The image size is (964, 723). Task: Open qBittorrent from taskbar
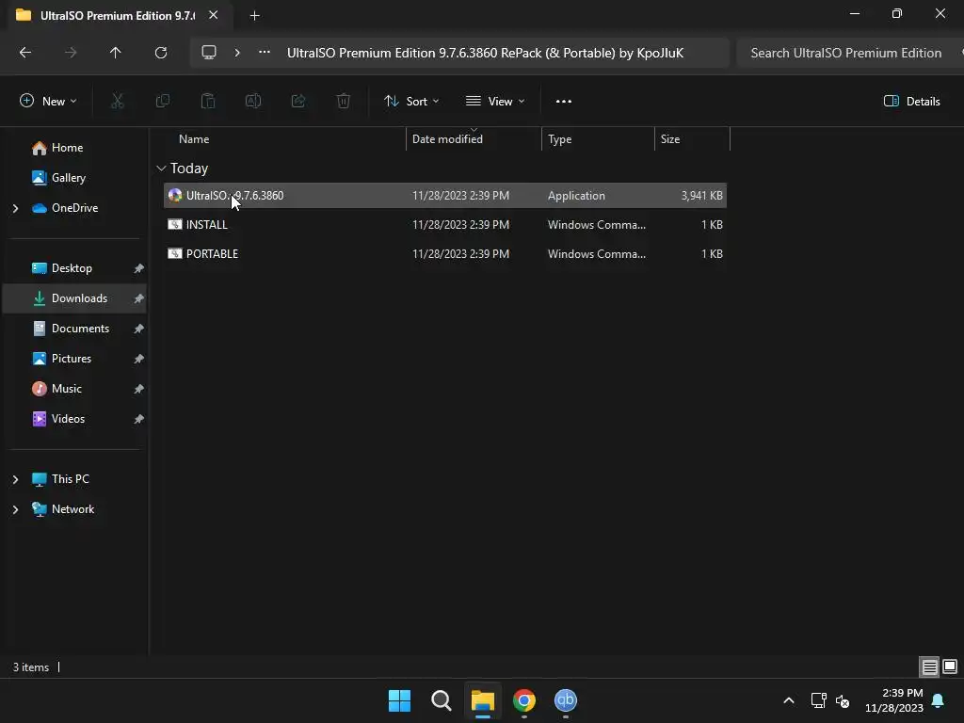566,700
